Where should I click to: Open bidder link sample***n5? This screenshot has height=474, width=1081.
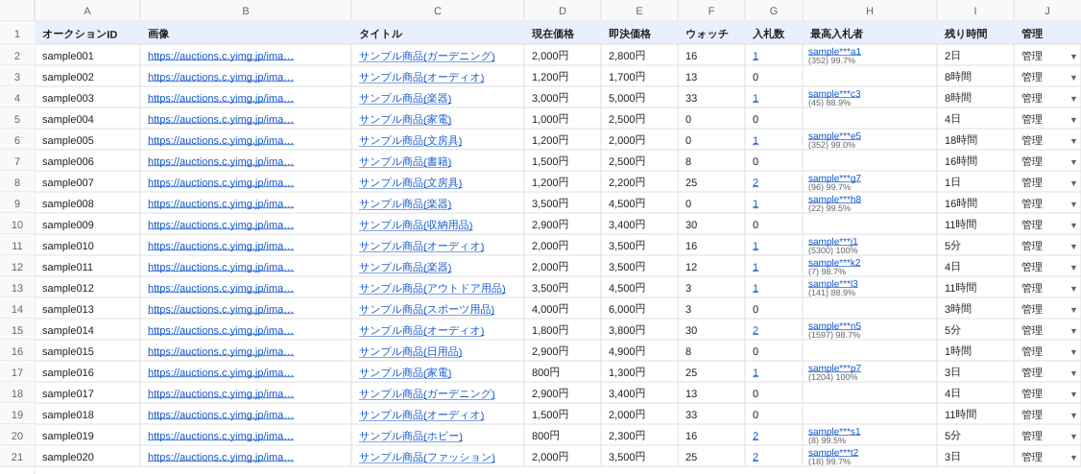coord(834,325)
